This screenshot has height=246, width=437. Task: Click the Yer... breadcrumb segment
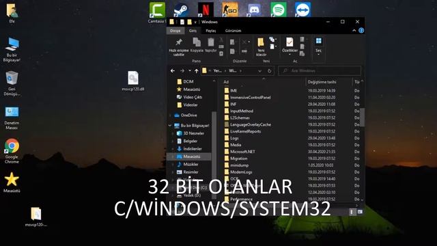[217, 71]
